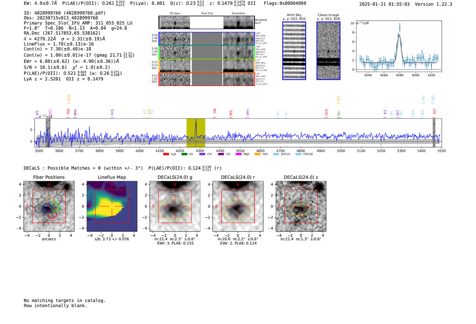This screenshot has width=476, height=324.
Task: Click the 'EW: 4.9±0.7Å' header value
Action: point(40,3)
